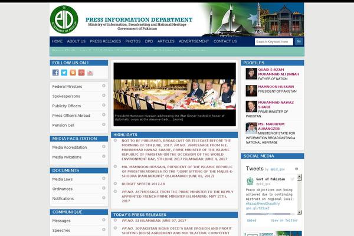Click the Search Keyword input field
Viewport: 354px width, 236px height.
pos(274,41)
